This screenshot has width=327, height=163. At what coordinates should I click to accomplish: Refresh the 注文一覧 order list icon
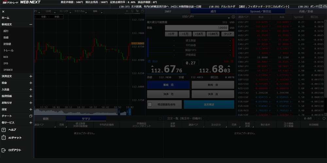[x=324, y=119]
